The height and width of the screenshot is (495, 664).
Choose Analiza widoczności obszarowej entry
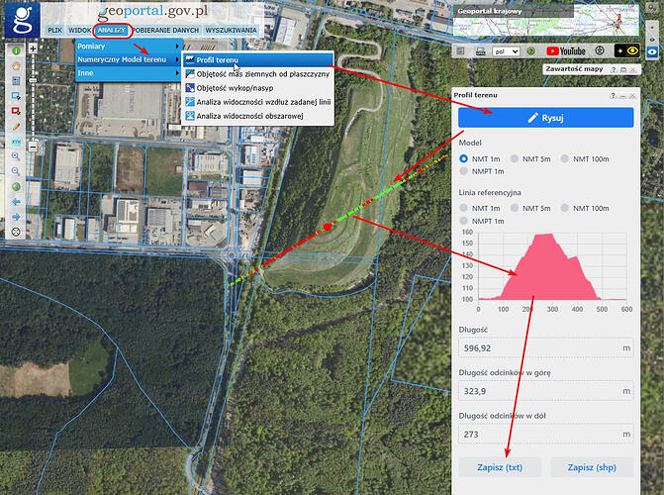pyautogui.click(x=258, y=116)
